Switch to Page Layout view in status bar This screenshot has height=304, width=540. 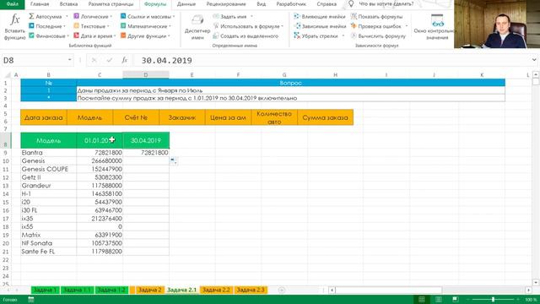(x=439, y=300)
